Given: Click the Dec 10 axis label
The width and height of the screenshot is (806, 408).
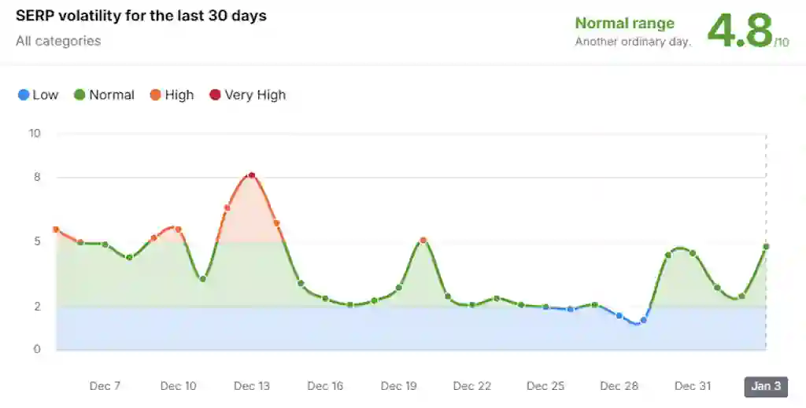Looking at the screenshot, I should coord(178,386).
